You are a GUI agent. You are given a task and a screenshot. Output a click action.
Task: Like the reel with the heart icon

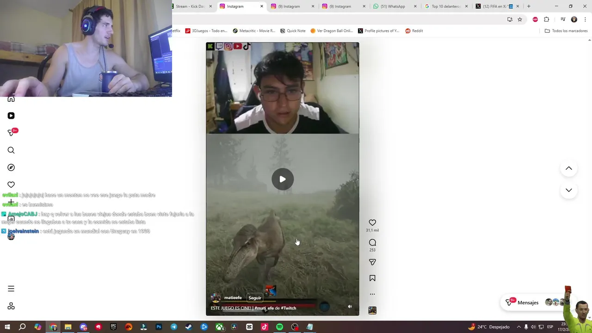[x=372, y=222]
